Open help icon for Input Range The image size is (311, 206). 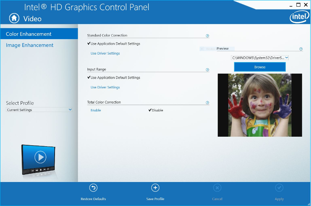[207, 70]
